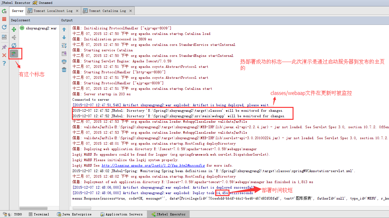Screen dimensions: 389x218
Task: Open the Application Servers tool window
Action: point(121,214)
